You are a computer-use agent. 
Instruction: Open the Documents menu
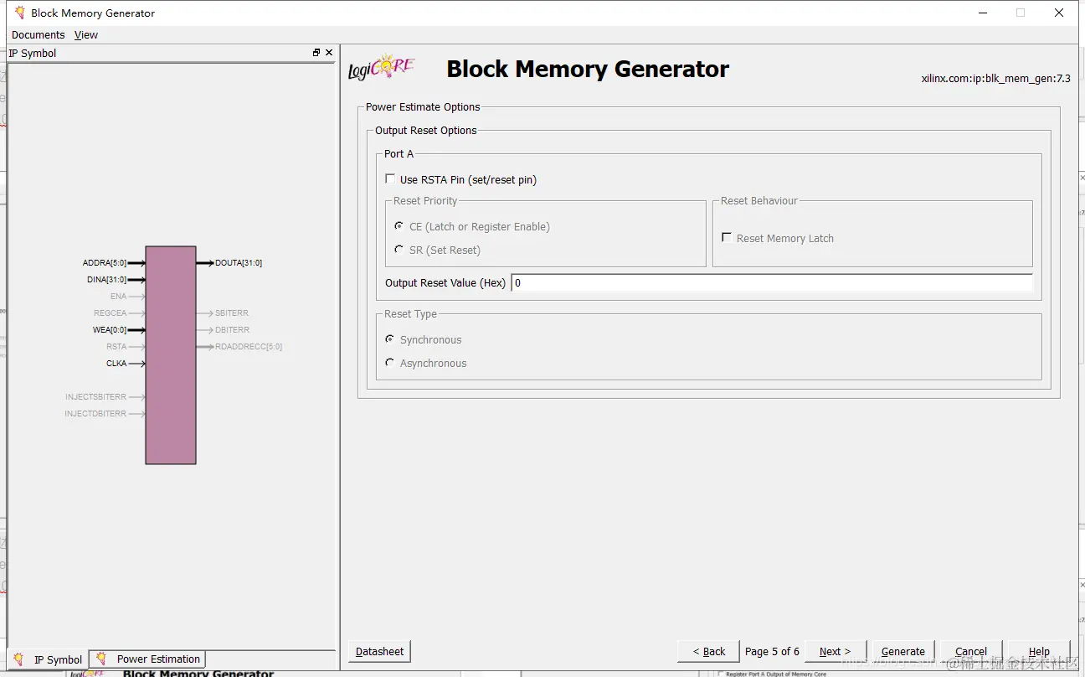(39, 35)
